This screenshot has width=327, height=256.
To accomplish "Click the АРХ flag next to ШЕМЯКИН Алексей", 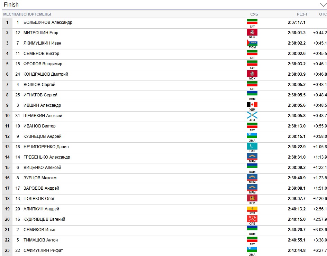I will (252, 115).
